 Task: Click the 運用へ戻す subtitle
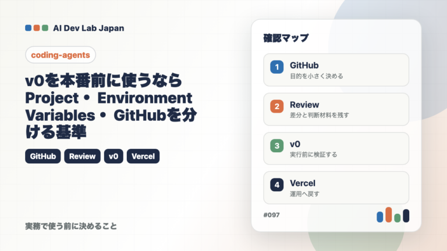[304, 194]
